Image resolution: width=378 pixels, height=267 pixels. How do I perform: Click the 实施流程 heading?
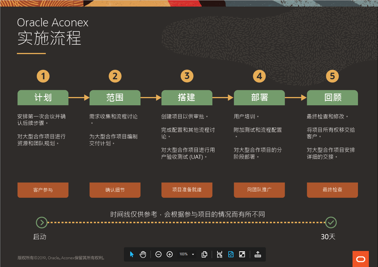pos(49,38)
